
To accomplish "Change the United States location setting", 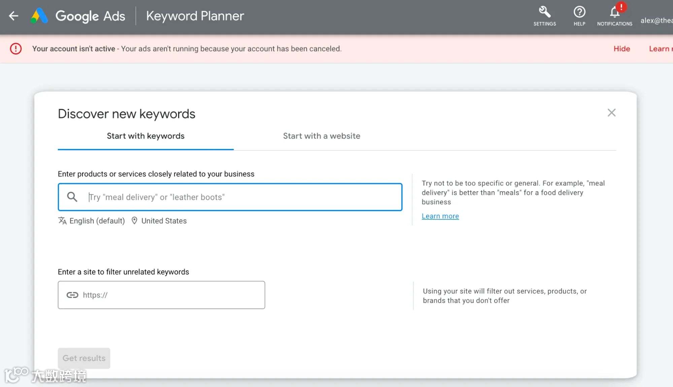I will (x=164, y=221).
